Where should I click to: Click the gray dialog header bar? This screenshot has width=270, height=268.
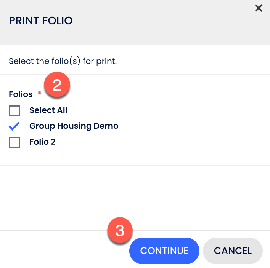pos(160,23)
